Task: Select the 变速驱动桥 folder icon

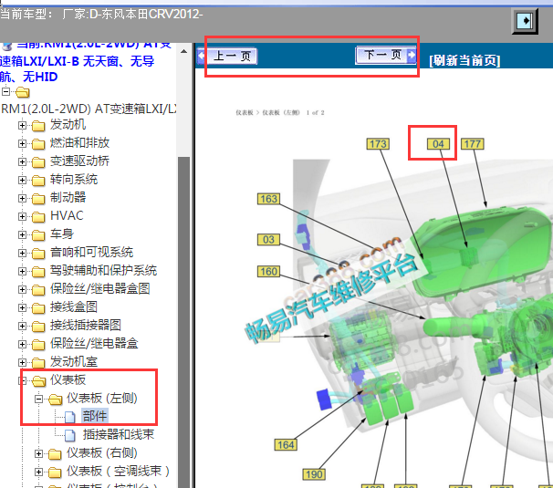Action: [x=38, y=162]
